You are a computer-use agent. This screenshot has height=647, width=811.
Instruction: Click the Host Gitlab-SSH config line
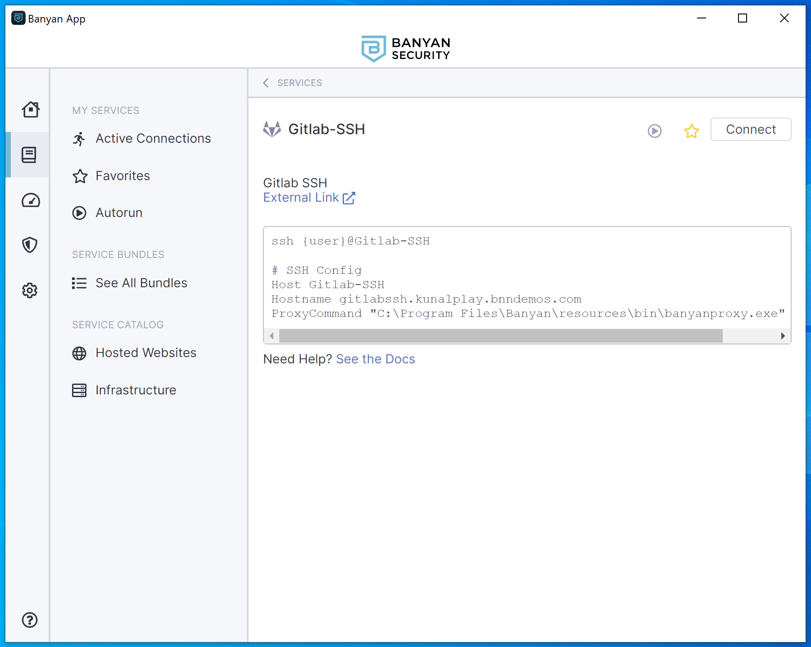pyautogui.click(x=328, y=285)
